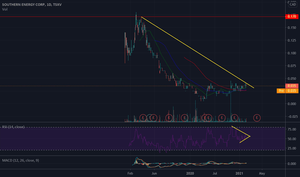Click the 2021 label on time axis
This screenshot has width=300, height=177.
point(239,173)
